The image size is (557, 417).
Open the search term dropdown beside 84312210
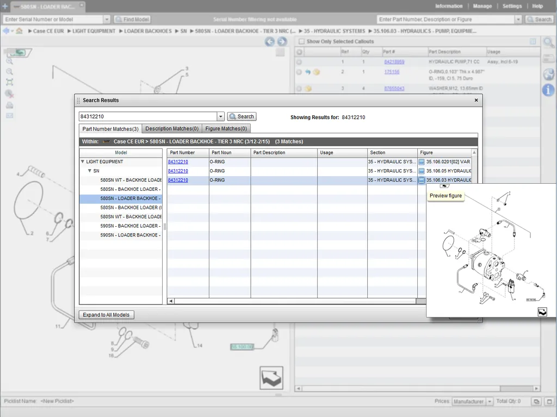tap(221, 116)
